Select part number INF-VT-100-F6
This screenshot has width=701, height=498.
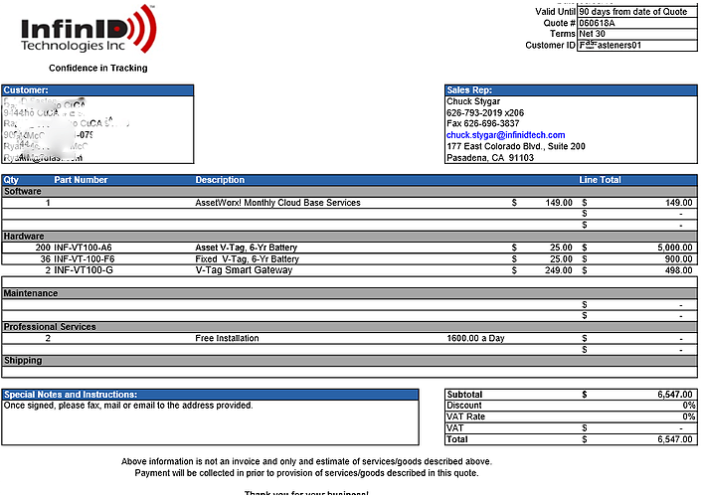(85, 258)
